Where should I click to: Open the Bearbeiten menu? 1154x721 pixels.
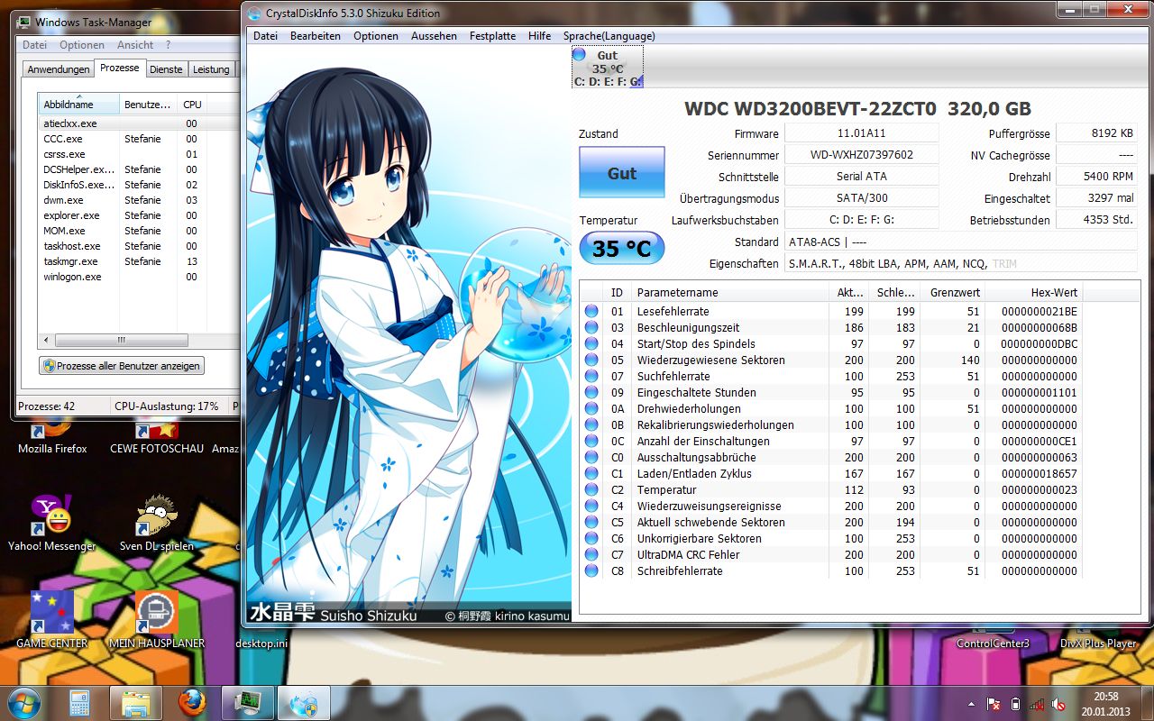[x=316, y=36]
